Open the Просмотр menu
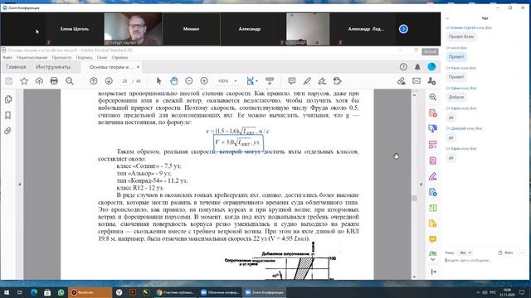 [x=61, y=57]
